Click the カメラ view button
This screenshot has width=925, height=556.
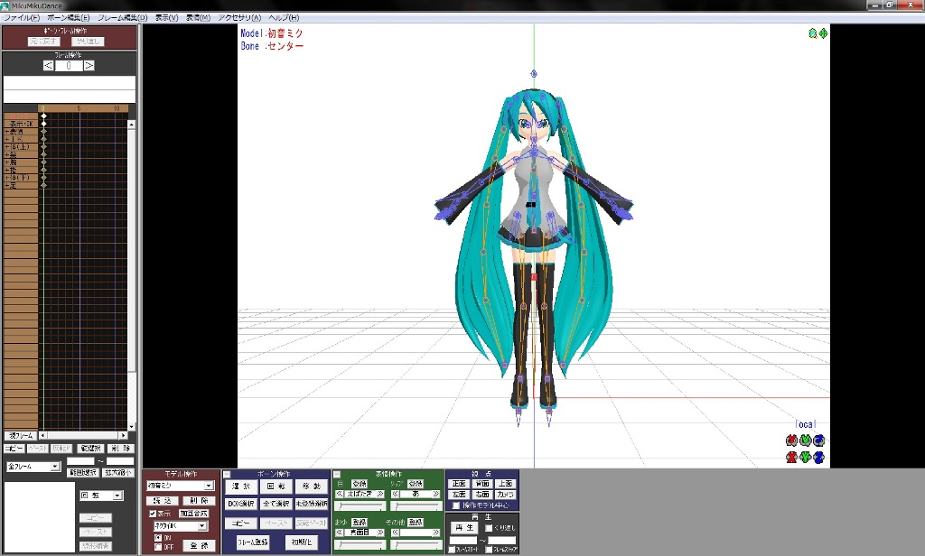[506, 494]
